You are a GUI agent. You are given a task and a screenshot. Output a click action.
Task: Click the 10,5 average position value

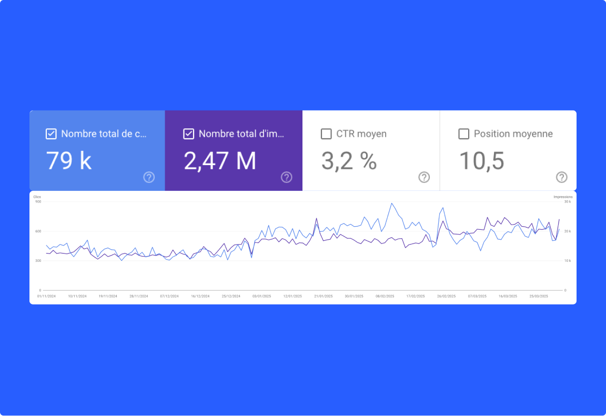(x=481, y=161)
